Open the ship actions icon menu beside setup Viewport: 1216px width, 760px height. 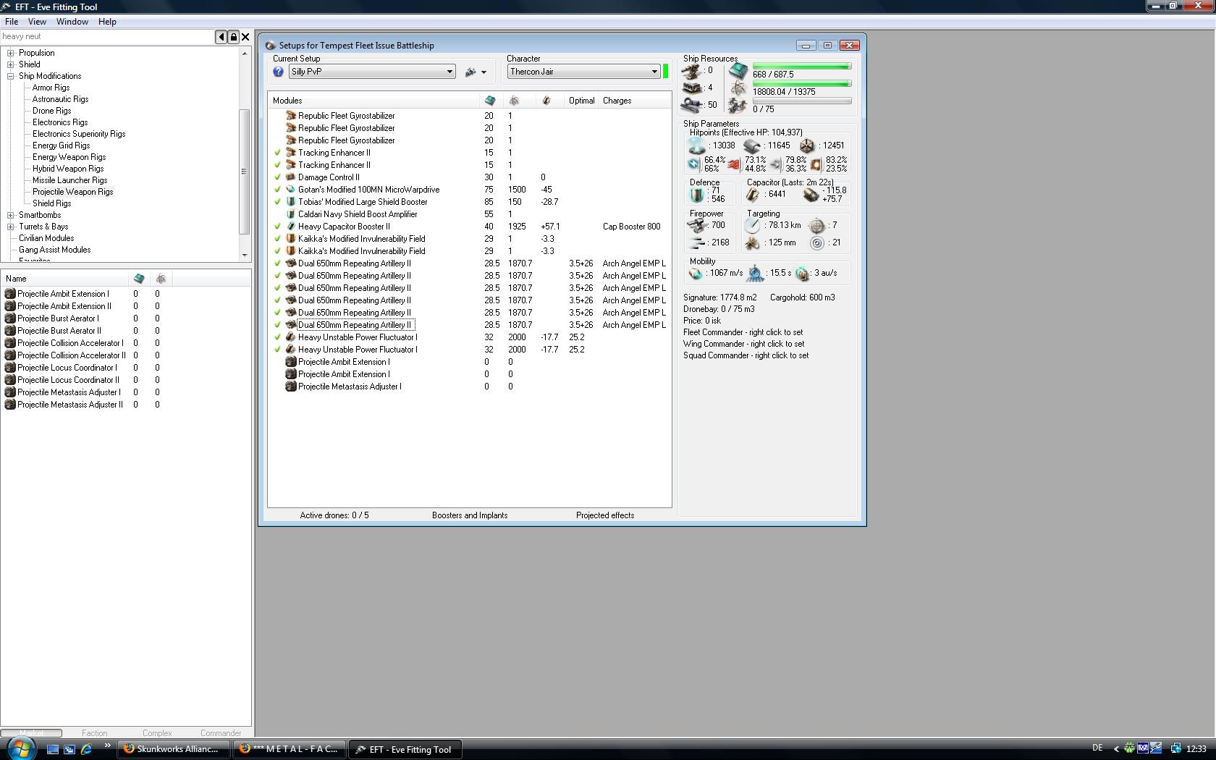(x=476, y=72)
